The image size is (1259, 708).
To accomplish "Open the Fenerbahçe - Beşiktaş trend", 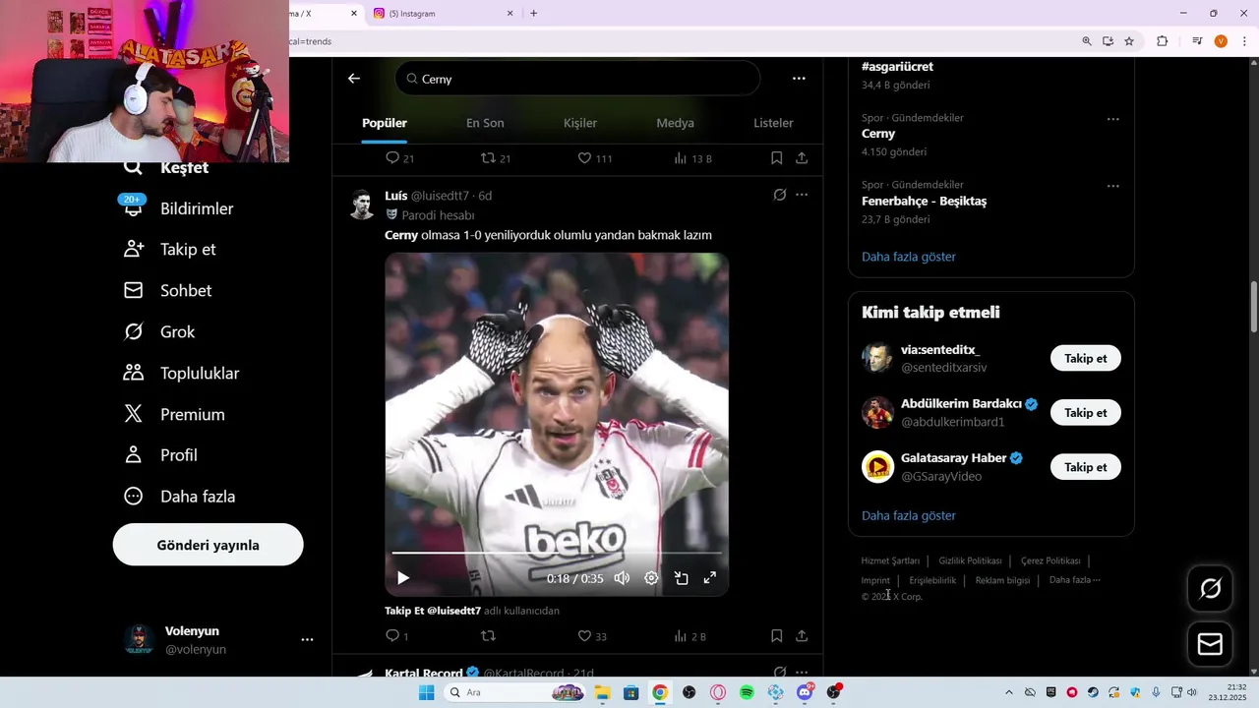I will point(924,201).
